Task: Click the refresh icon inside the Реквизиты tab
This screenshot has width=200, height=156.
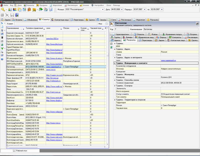Action: (111, 47)
